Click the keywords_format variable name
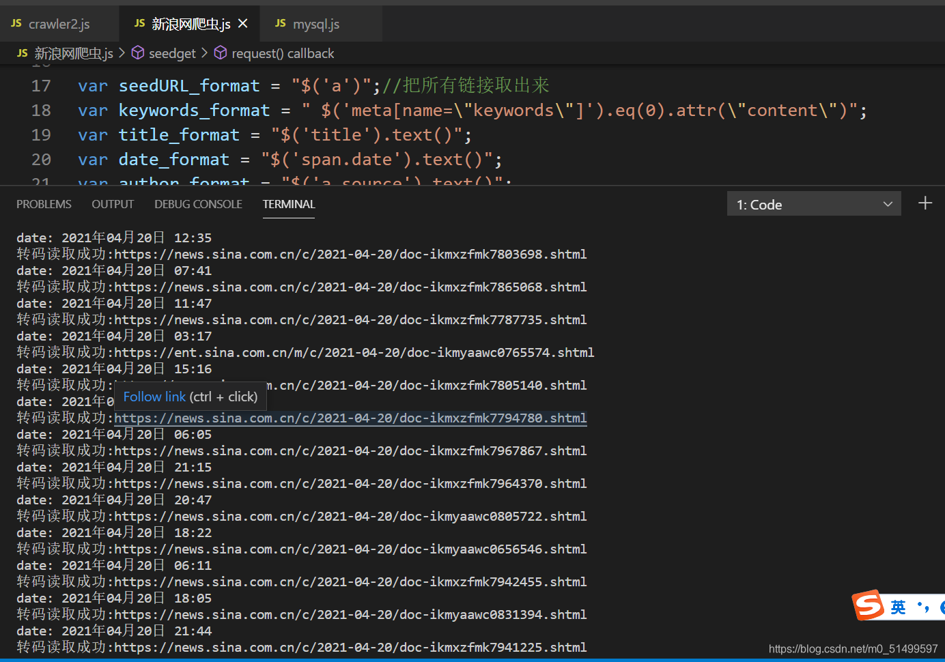945x662 pixels. (194, 110)
